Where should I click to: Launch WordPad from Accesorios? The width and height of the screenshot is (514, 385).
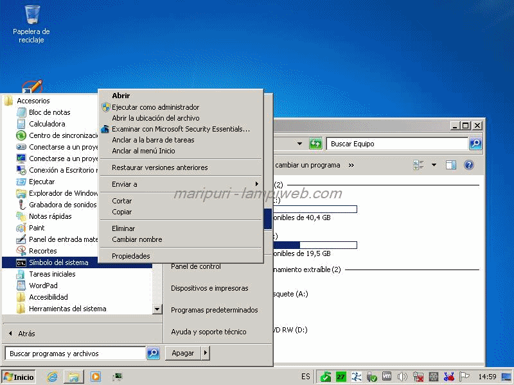(37, 286)
